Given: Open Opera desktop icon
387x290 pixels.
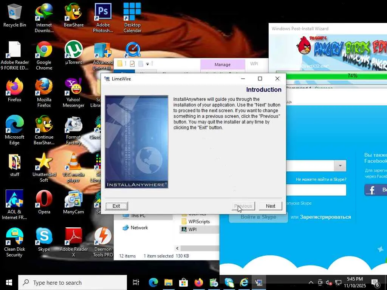Looking at the screenshot, I should point(44,202).
